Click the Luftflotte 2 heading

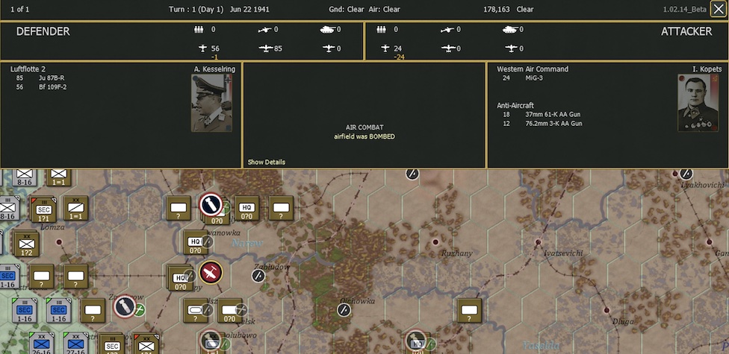(28, 69)
